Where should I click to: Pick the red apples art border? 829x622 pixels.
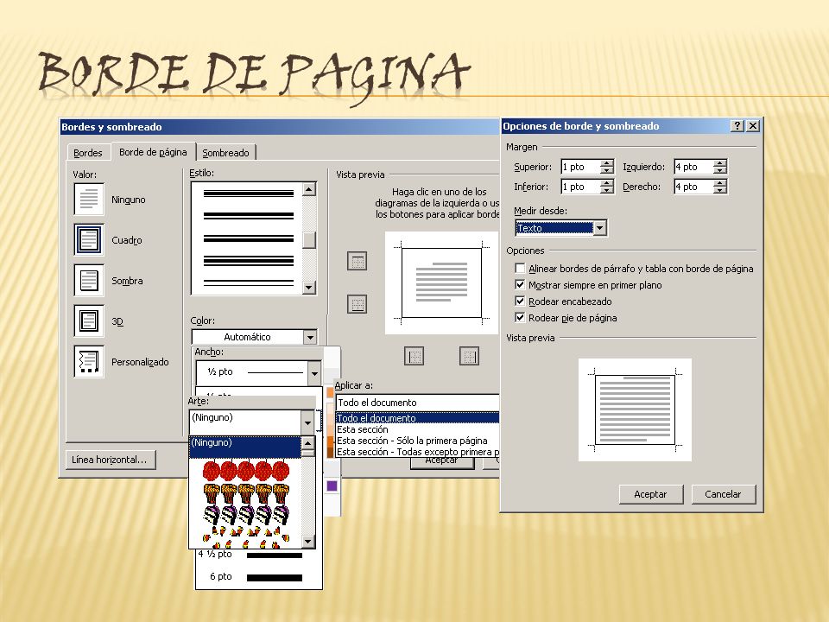pyautogui.click(x=246, y=470)
